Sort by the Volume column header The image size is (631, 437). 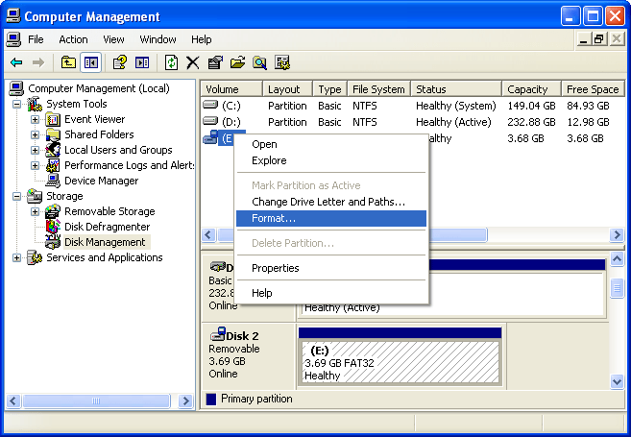(x=231, y=89)
